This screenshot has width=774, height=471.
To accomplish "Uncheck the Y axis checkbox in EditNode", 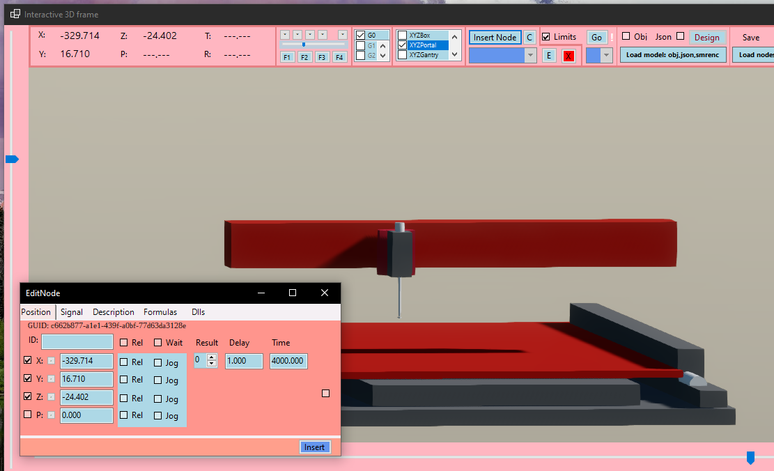I will click(x=28, y=378).
